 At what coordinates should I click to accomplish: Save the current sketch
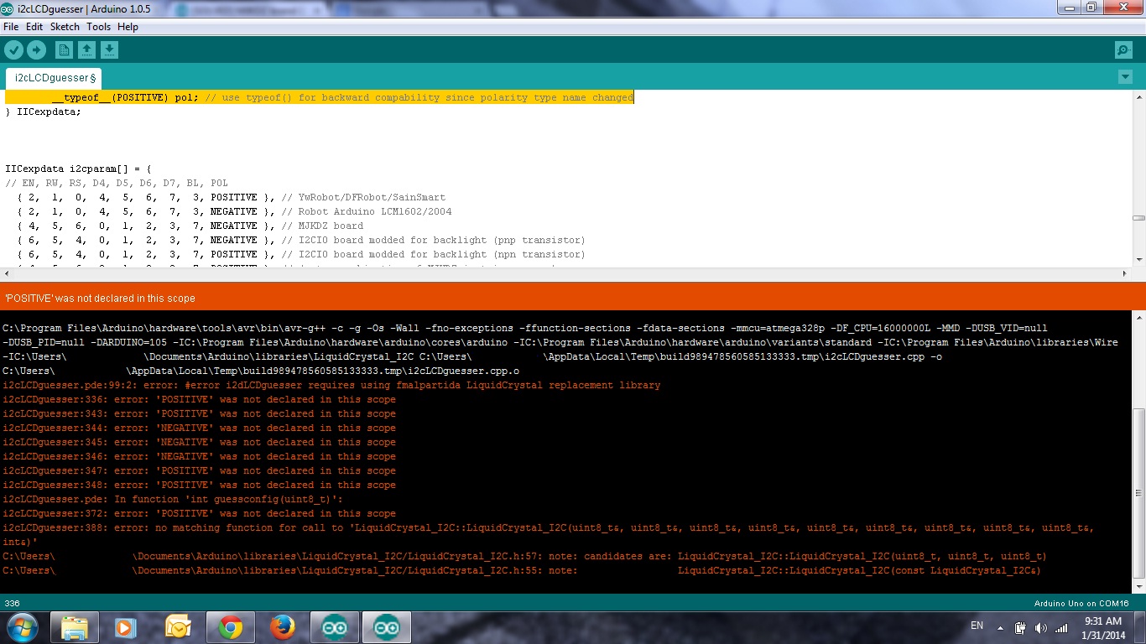pyautogui.click(x=109, y=49)
